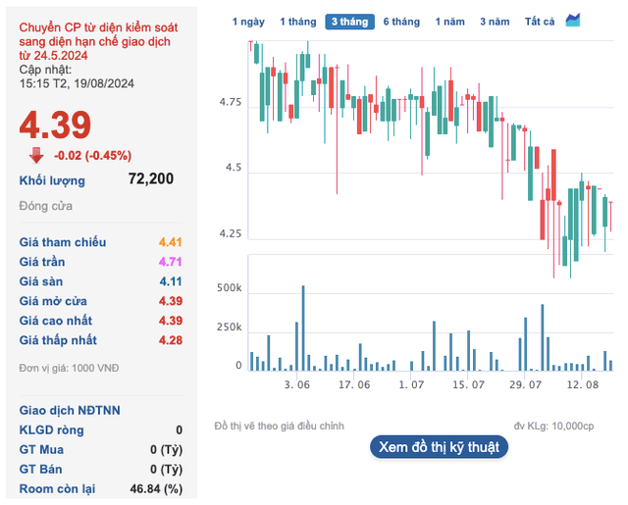Click the large 4.39 current price
The height and width of the screenshot is (505, 628).
[x=55, y=125]
